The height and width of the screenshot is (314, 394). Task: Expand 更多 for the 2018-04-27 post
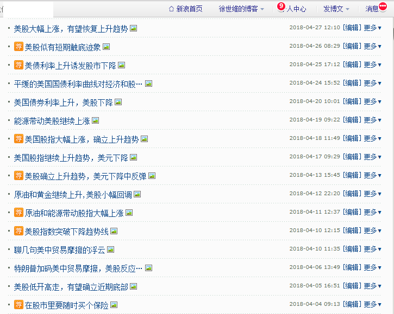point(372,28)
